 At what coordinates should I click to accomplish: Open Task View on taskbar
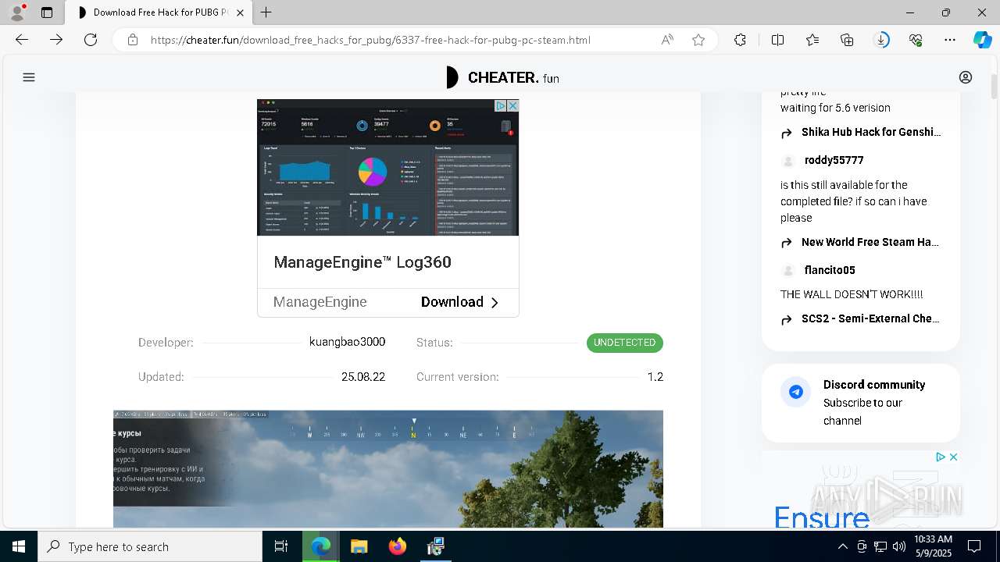tap(281, 546)
